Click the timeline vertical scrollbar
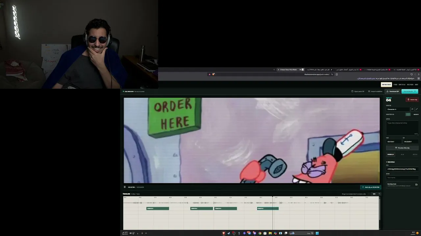Screen dimensions: 421x236 pos(380,210)
